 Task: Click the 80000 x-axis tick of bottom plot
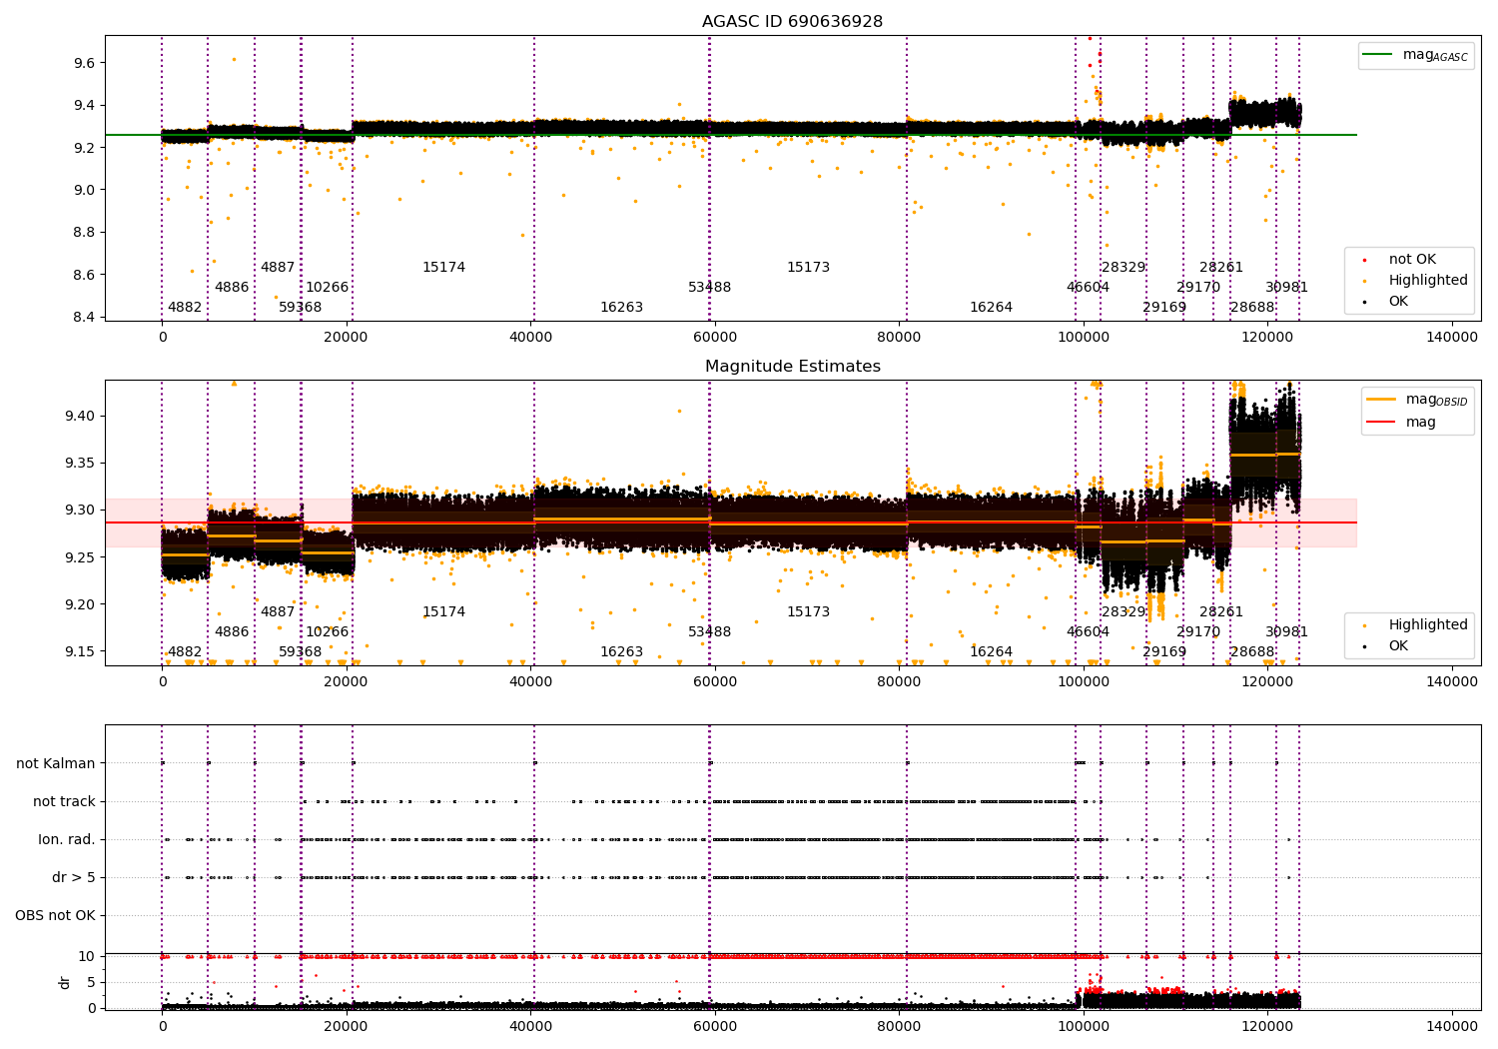click(899, 1025)
